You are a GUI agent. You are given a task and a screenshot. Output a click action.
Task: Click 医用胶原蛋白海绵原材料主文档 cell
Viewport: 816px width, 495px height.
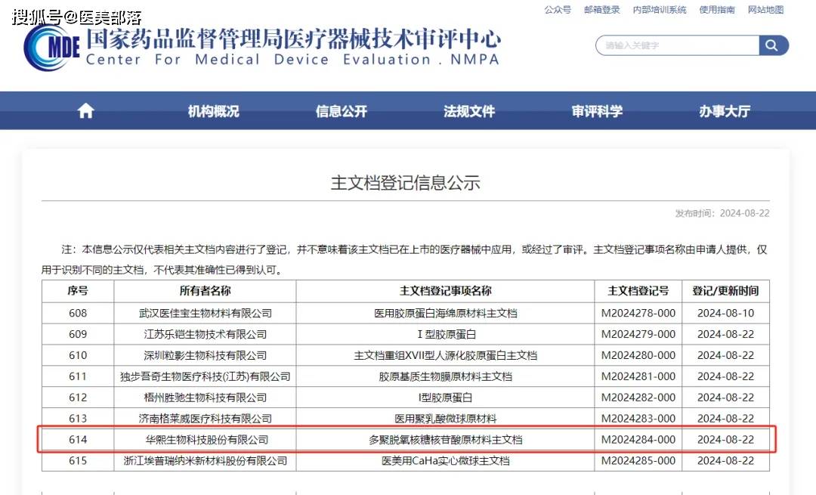446,313
